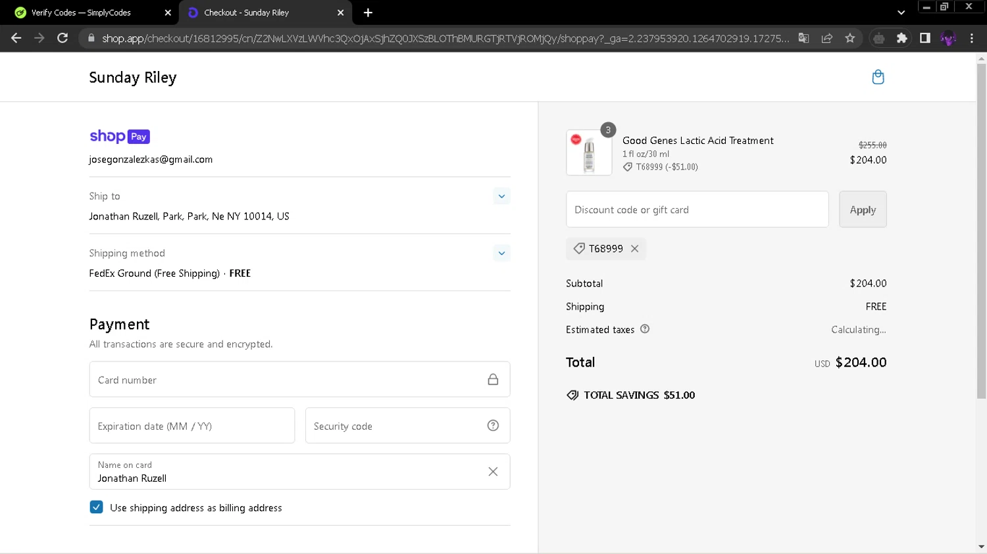Share this page via the share icon
Image resolution: width=987 pixels, height=554 pixels.
tap(827, 38)
